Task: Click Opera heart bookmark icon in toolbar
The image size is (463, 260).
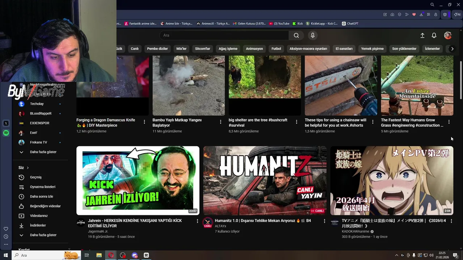Action: point(414,14)
